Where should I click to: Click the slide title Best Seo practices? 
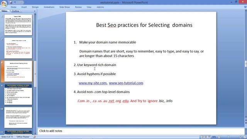144,25
